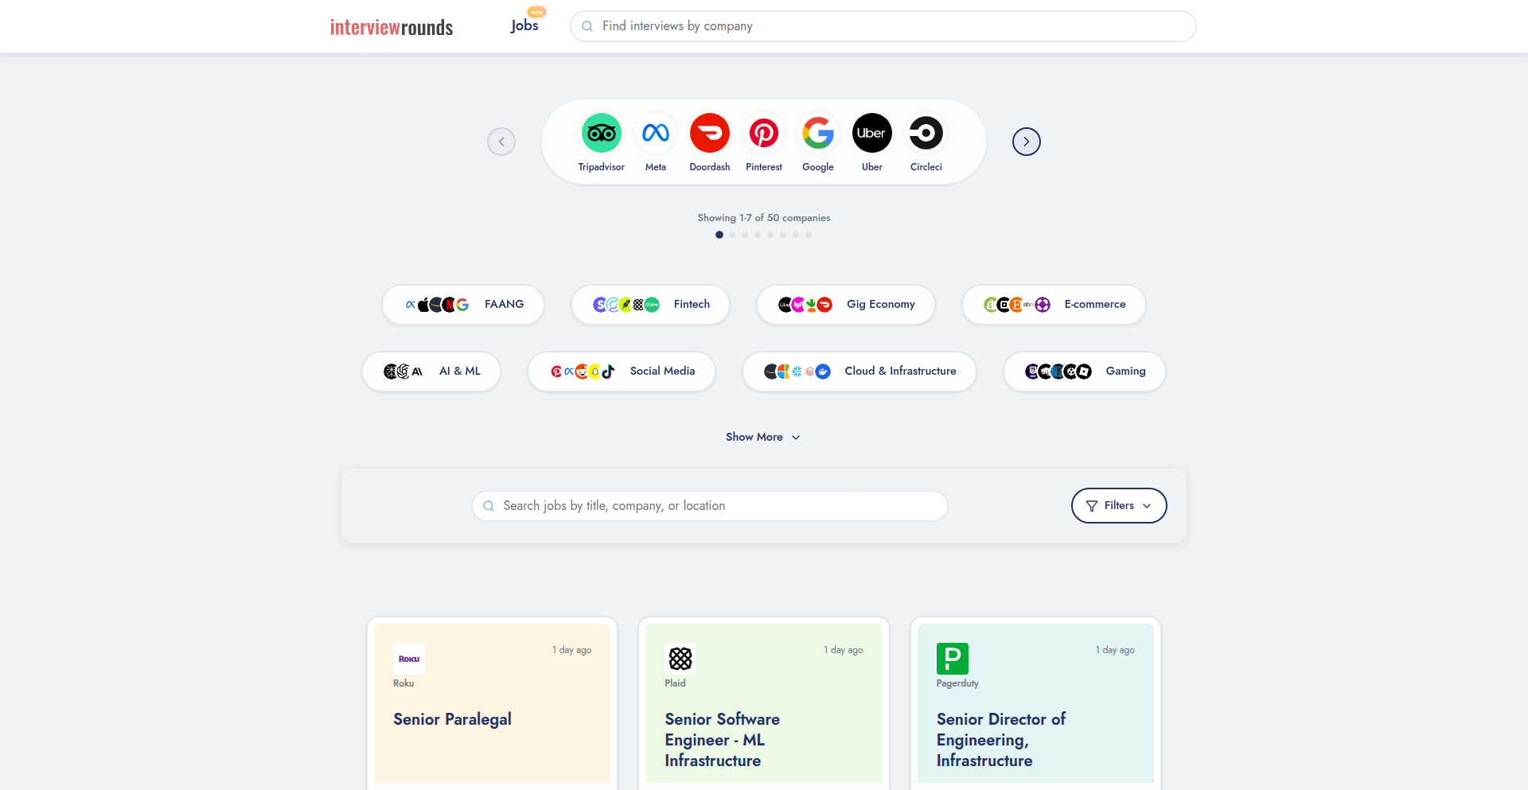The image size is (1528, 790).
Task: Click '1 day ago' on Plaid card
Action: point(844,650)
